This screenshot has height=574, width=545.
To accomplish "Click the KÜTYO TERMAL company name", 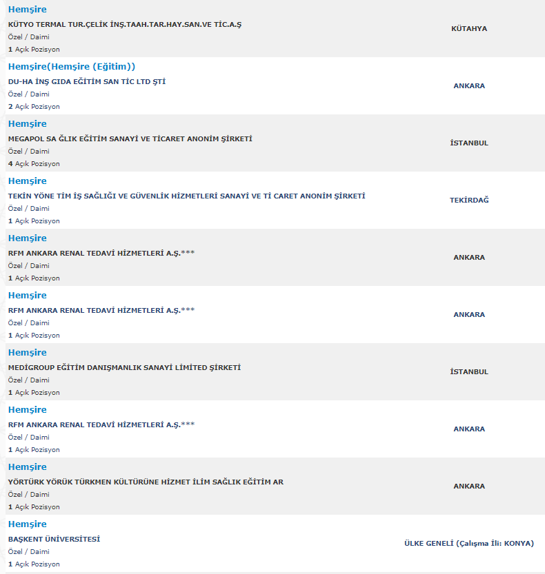I will click(125, 25).
